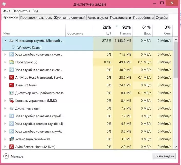Click the Меньше circular arrow icon
Viewport: 181px width, 165px height.
click(x=6, y=156)
